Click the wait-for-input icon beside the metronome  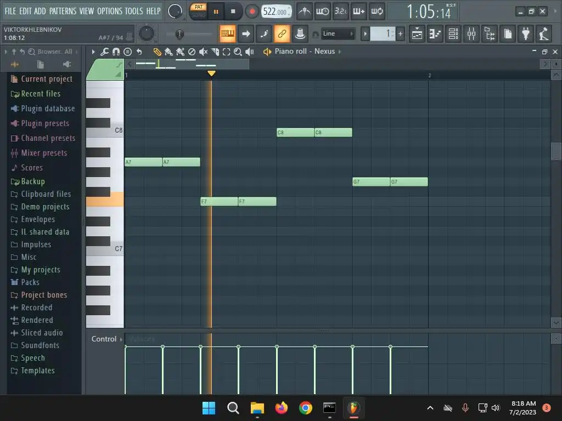tap(322, 12)
